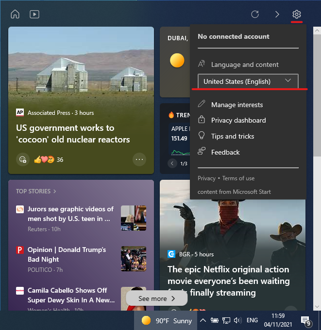Open Terms of use link
The width and height of the screenshot is (321, 330).
coord(238,178)
